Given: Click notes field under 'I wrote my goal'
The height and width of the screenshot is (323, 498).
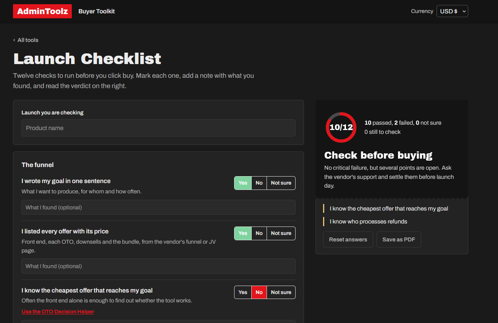Looking at the screenshot, I should pyautogui.click(x=158, y=207).
